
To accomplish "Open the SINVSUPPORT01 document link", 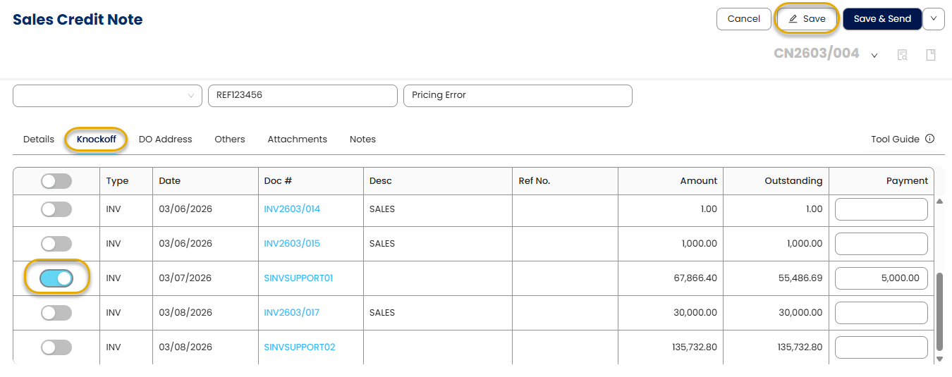I will pyautogui.click(x=298, y=278).
